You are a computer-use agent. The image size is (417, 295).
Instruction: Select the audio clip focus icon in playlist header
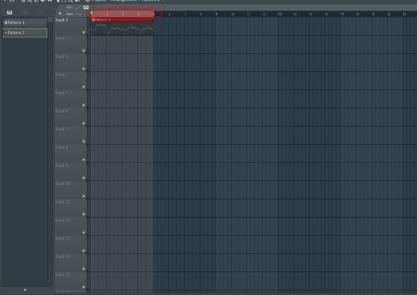pyautogui.click(x=69, y=7)
